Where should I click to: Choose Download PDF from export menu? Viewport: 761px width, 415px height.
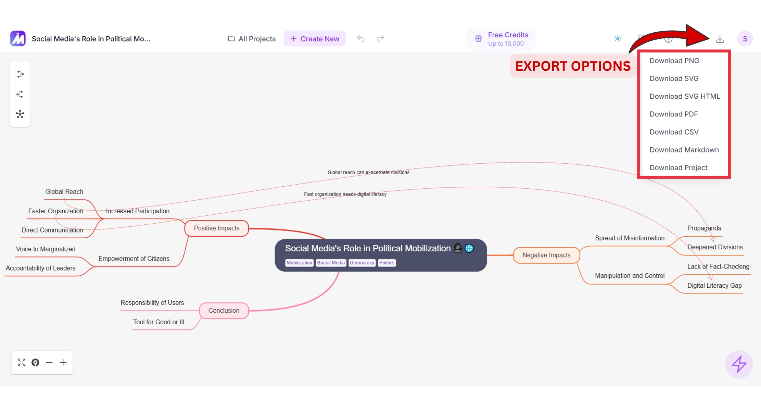click(673, 114)
